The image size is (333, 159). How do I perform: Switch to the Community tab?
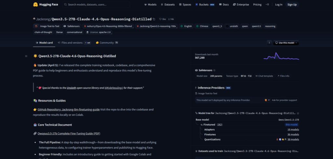[x=107, y=43]
